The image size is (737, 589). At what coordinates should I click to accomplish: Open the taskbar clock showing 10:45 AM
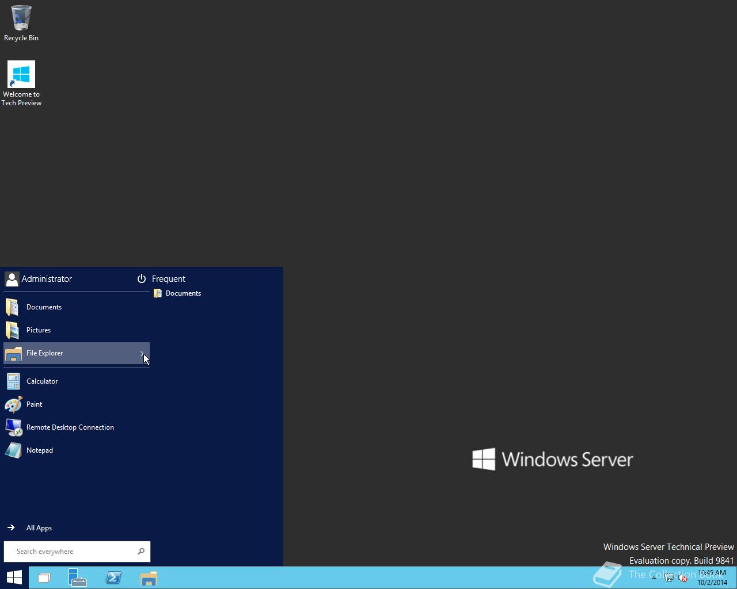[x=712, y=578]
